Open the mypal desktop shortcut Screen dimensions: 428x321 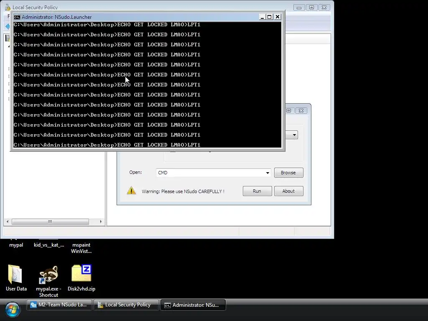click(16, 245)
